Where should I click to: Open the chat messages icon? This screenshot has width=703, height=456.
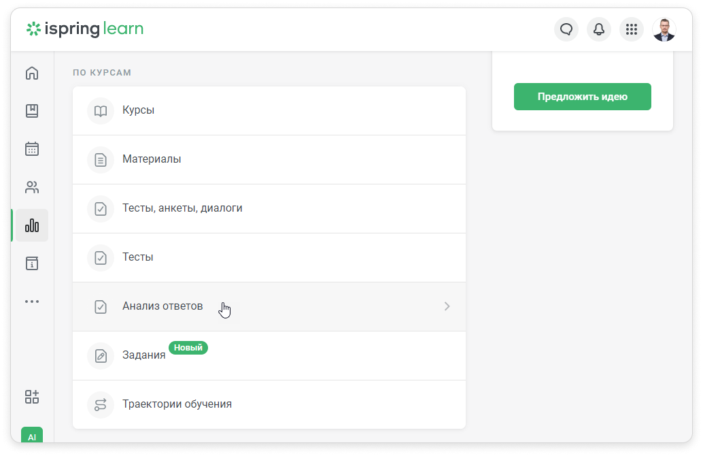tap(566, 30)
